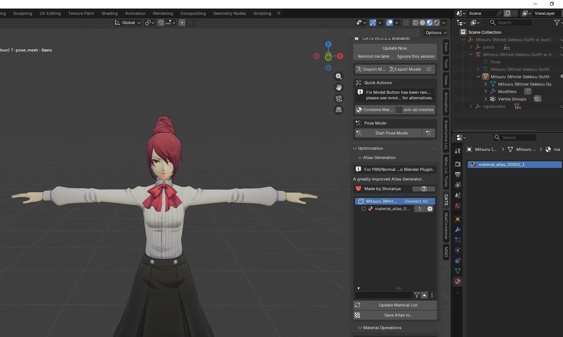
Task: Open the Material properties tab icon
Action: (x=458, y=281)
